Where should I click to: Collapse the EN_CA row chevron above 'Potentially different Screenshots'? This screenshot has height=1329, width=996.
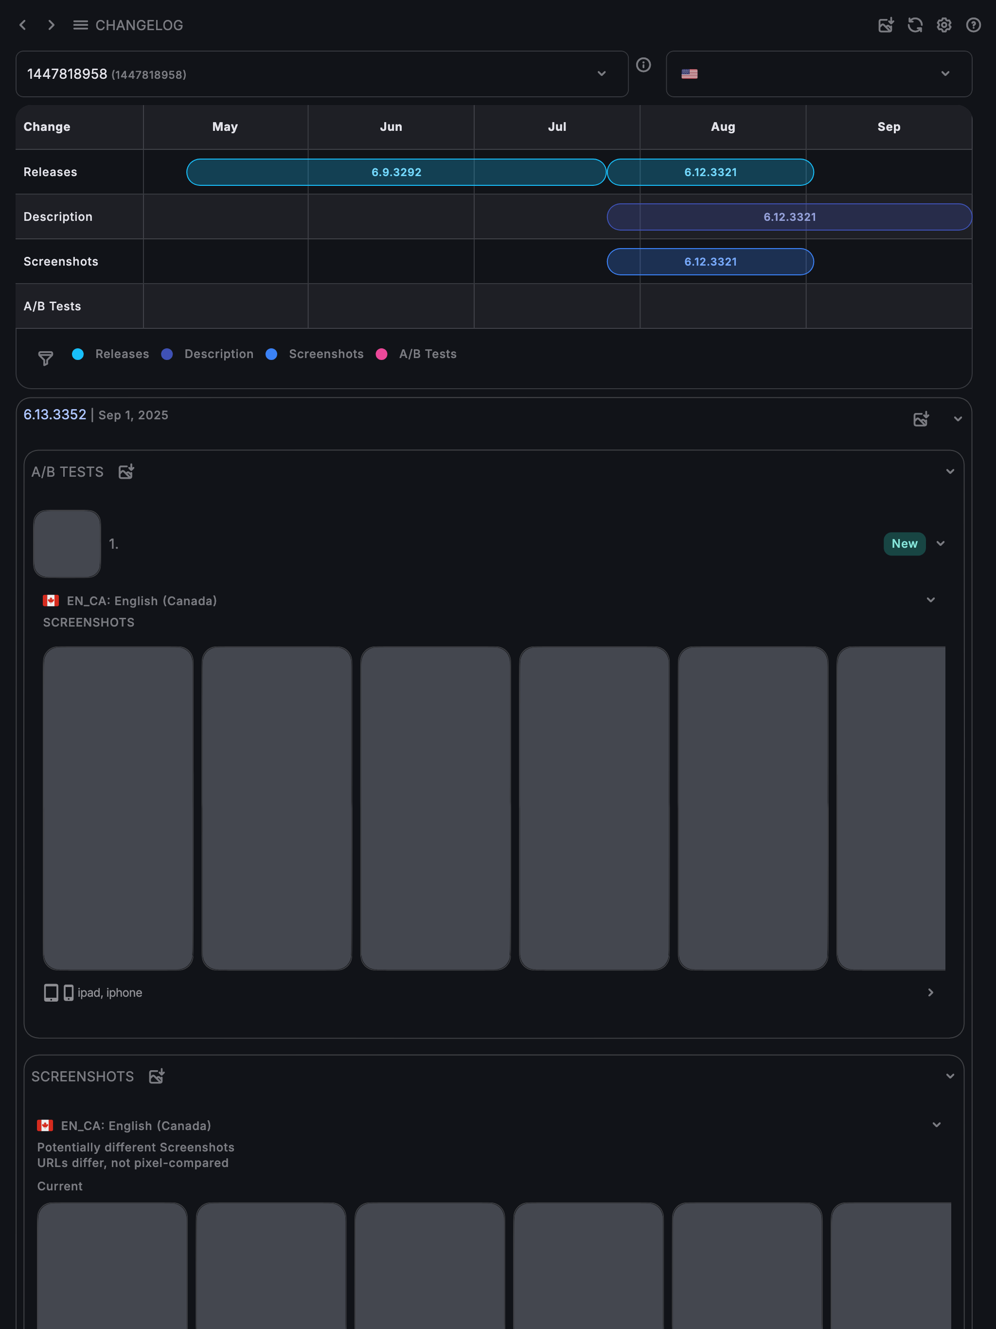(x=937, y=1125)
